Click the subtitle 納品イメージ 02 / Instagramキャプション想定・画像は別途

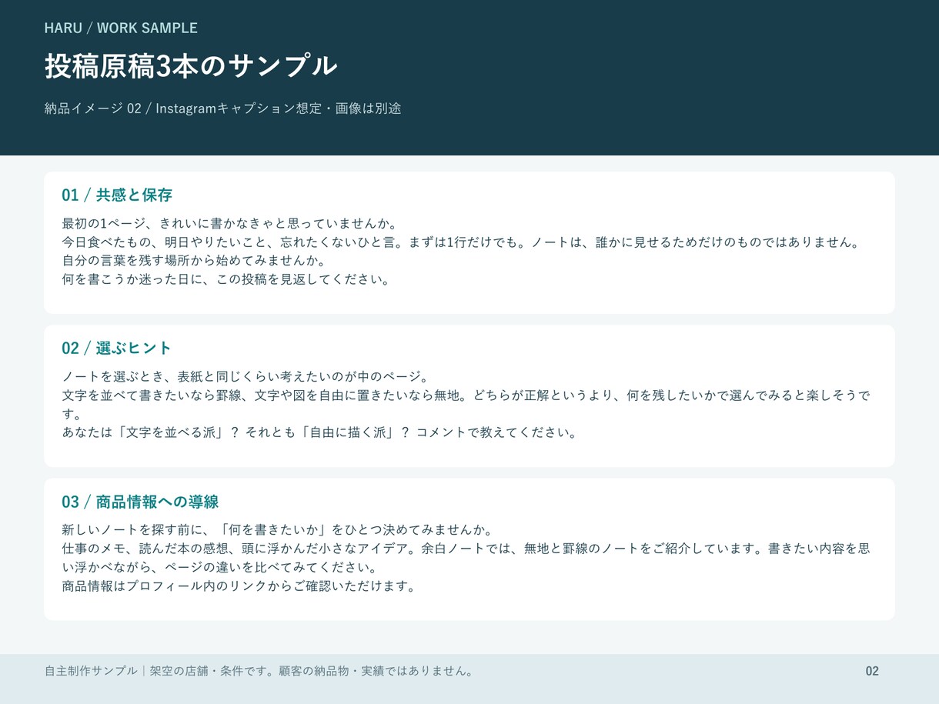222,108
